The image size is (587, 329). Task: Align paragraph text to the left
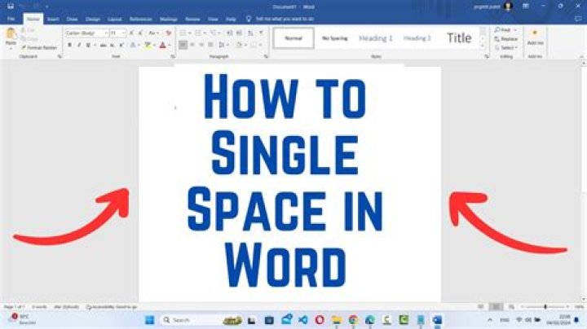183,45
